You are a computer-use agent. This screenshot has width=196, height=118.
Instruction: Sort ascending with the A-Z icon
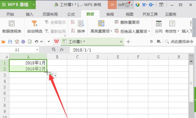point(73,22)
